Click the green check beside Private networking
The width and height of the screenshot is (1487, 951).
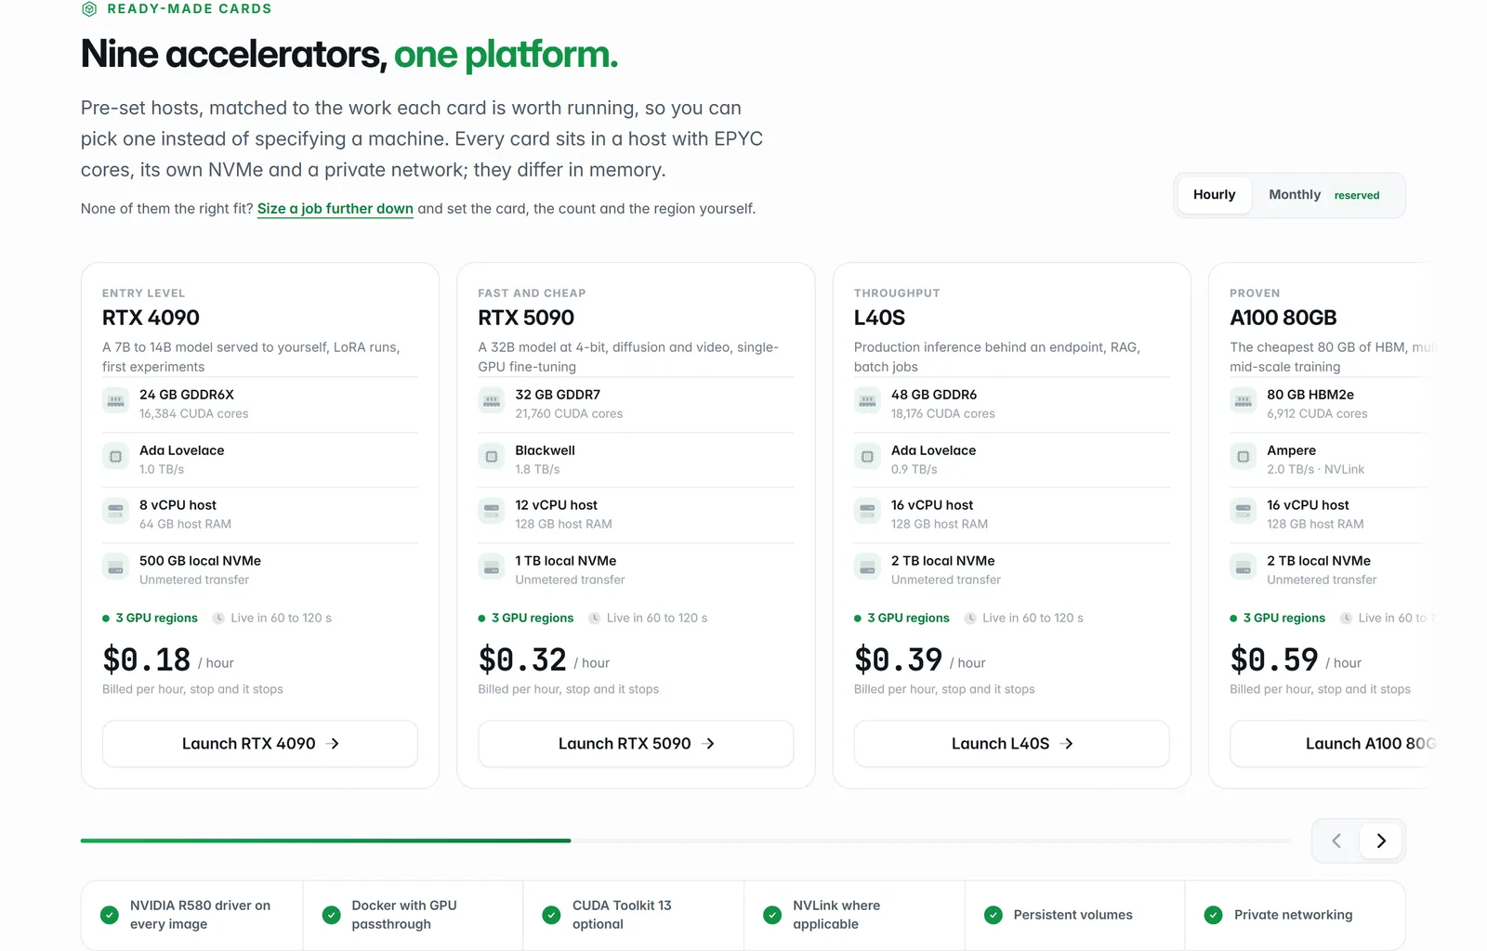(x=1213, y=915)
